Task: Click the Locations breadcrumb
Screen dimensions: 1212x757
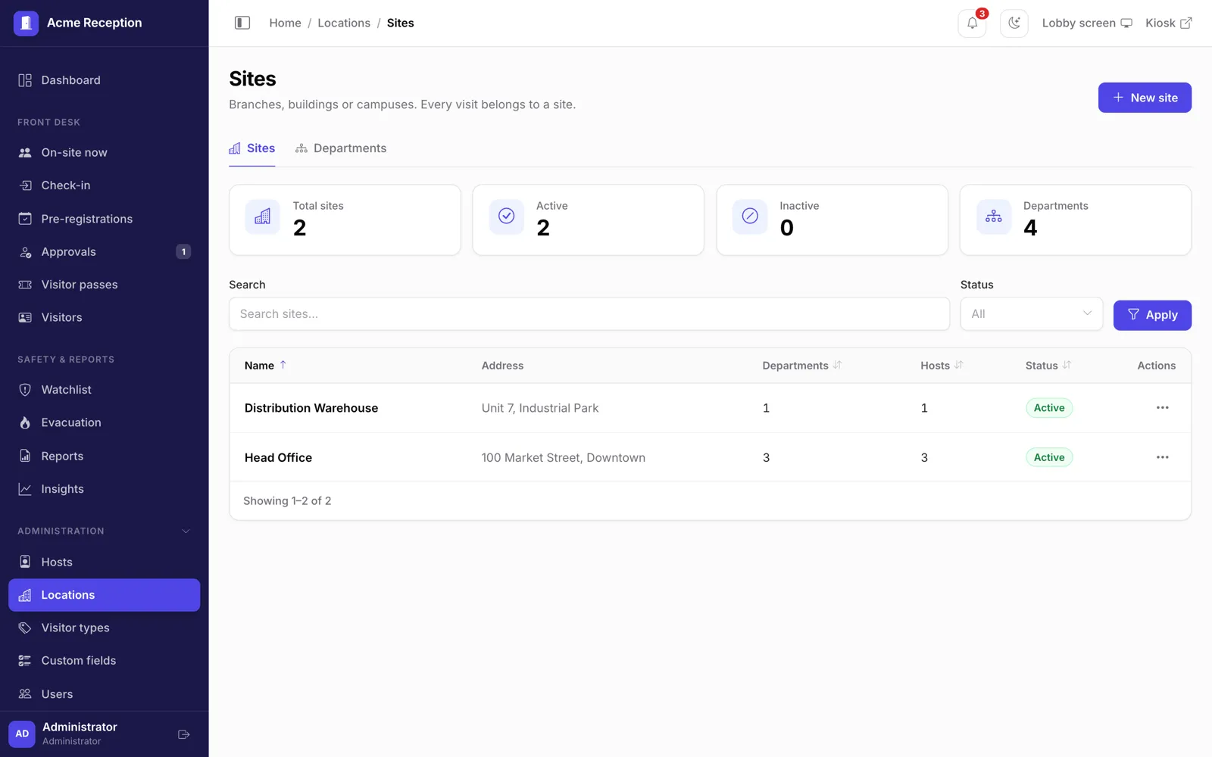Action: tap(344, 23)
